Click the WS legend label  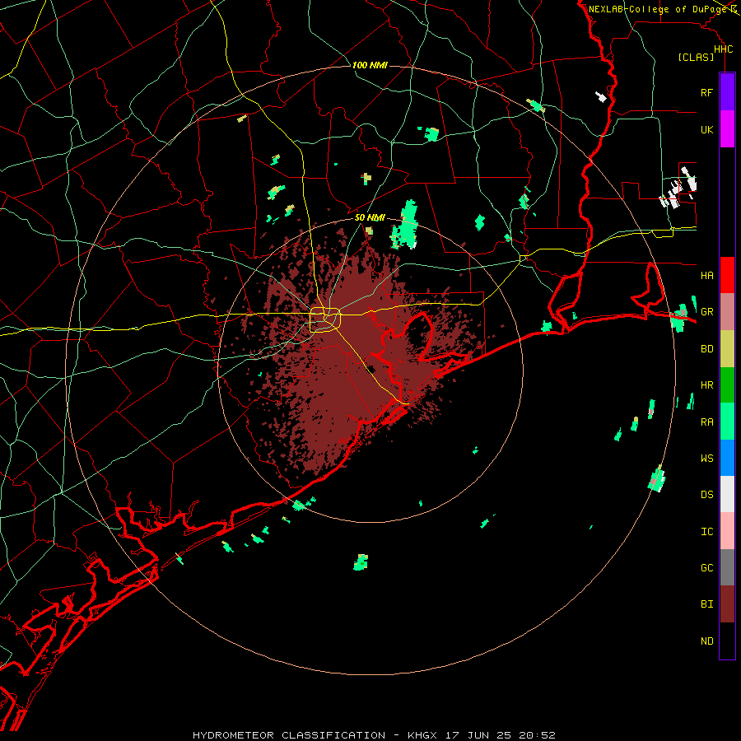point(706,458)
